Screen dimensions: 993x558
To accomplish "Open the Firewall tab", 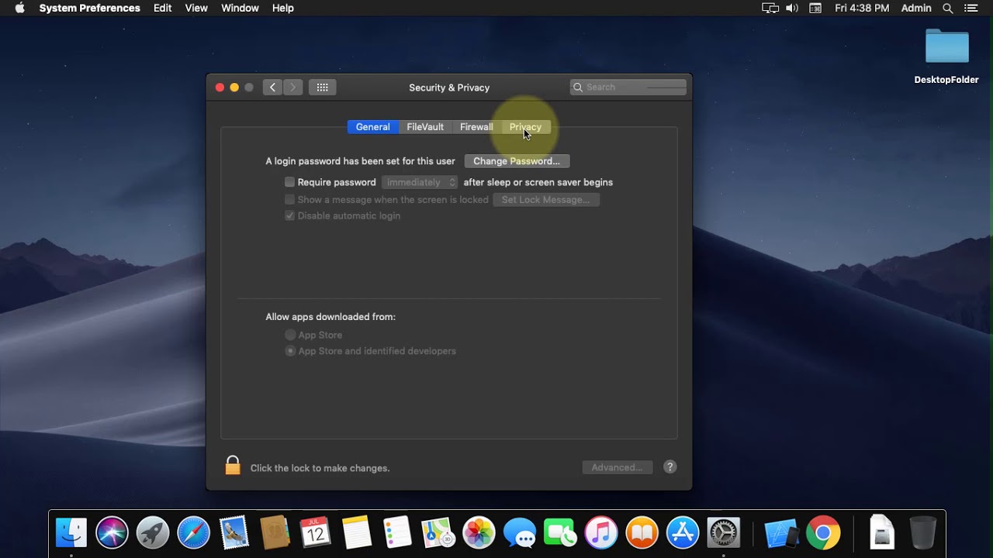I will point(476,127).
